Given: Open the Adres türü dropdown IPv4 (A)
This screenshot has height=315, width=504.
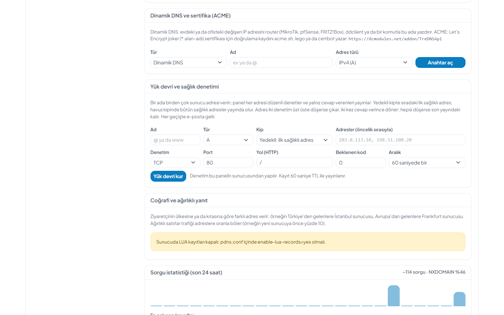Looking at the screenshot, I should click(x=374, y=63).
